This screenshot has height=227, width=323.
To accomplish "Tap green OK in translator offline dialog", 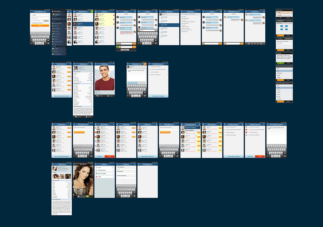I will click(x=281, y=63).
